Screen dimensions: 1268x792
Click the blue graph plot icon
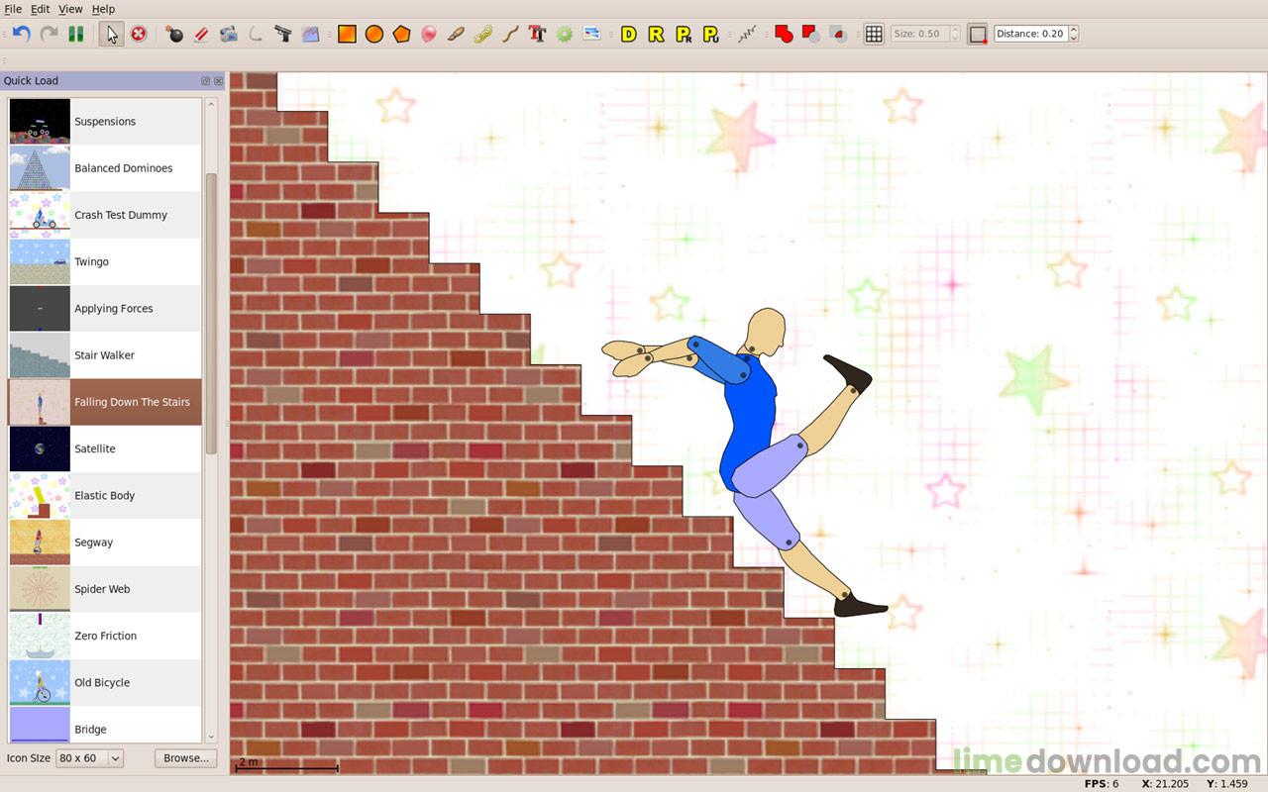311,34
